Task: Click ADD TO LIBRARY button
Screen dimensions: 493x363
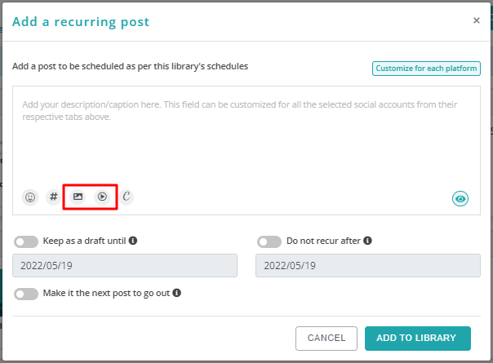Action: point(418,339)
